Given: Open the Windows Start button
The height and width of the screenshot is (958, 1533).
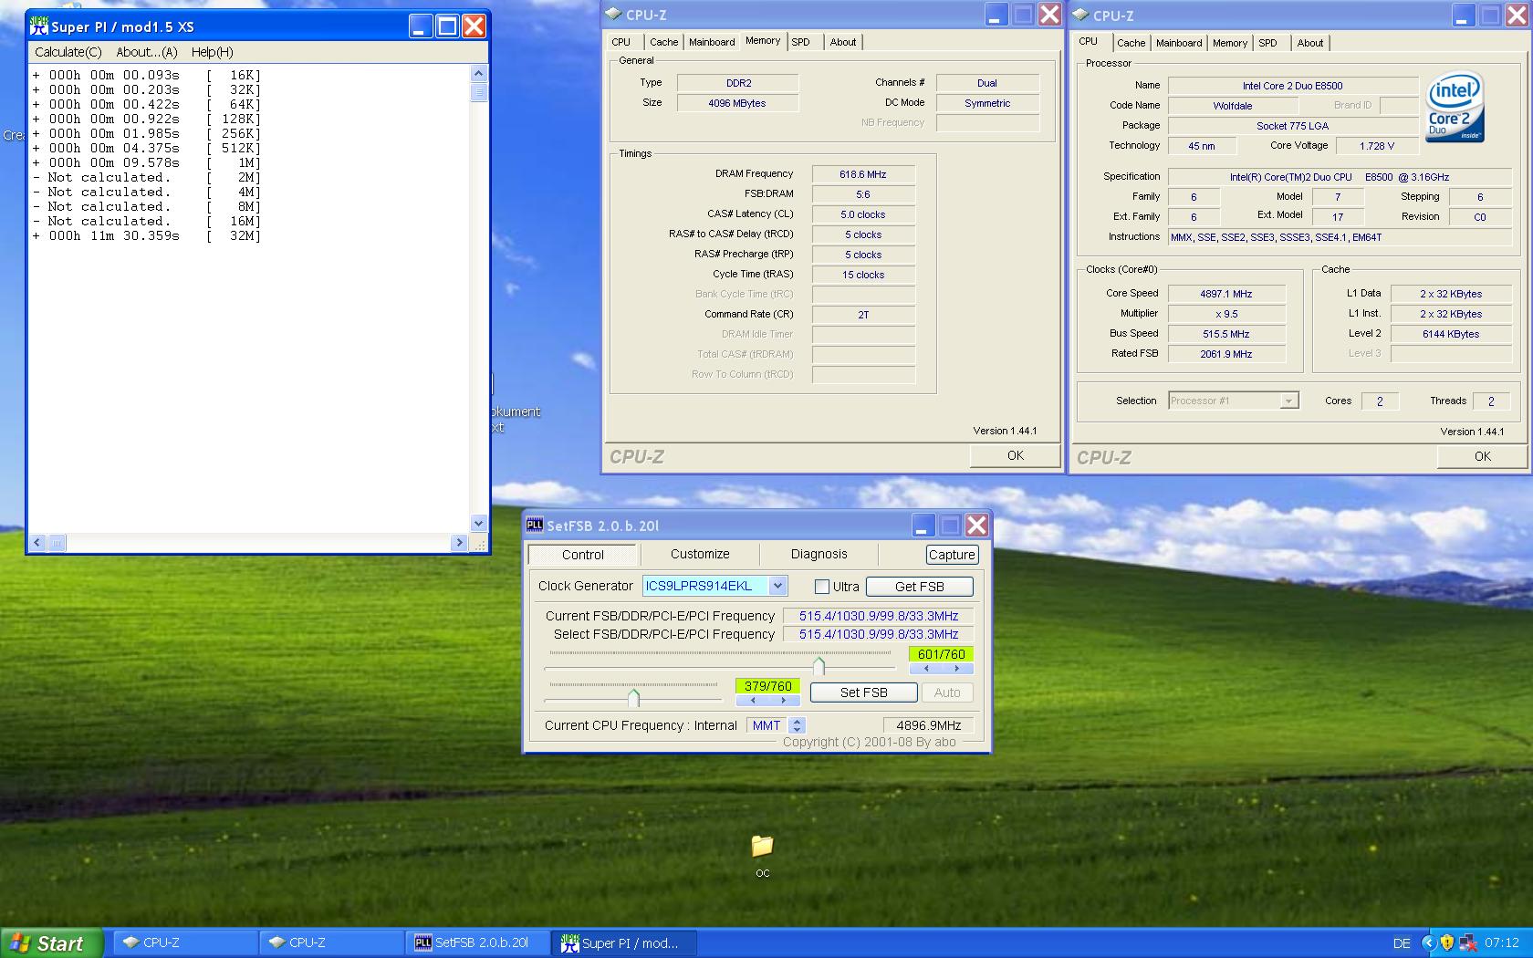Looking at the screenshot, I should click(52, 943).
